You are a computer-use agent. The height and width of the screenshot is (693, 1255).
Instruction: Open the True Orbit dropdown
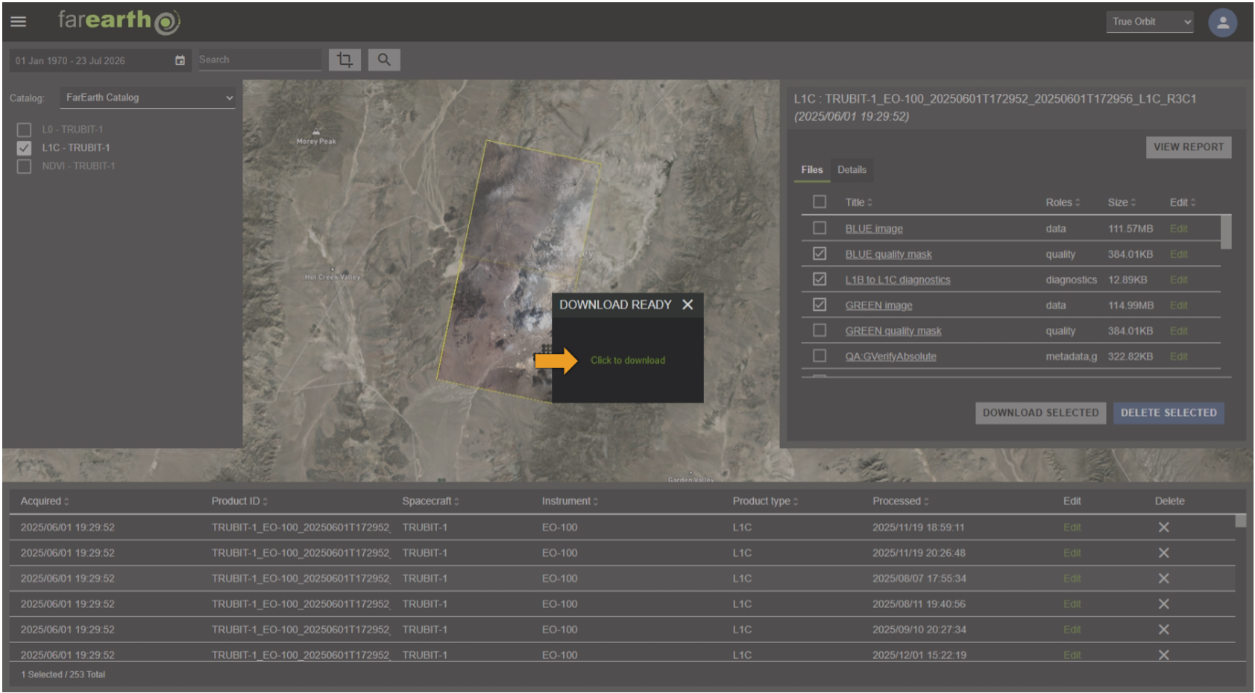coord(1150,22)
